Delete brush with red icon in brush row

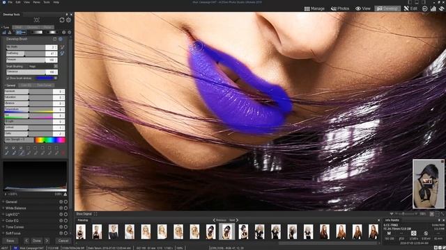pyautogui.click(x=63, y=153)
